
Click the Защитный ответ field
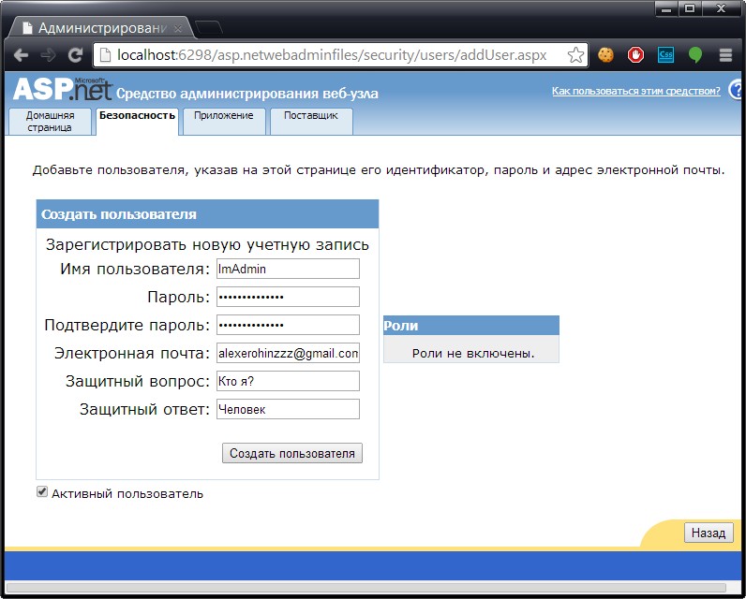coord(288,409)
